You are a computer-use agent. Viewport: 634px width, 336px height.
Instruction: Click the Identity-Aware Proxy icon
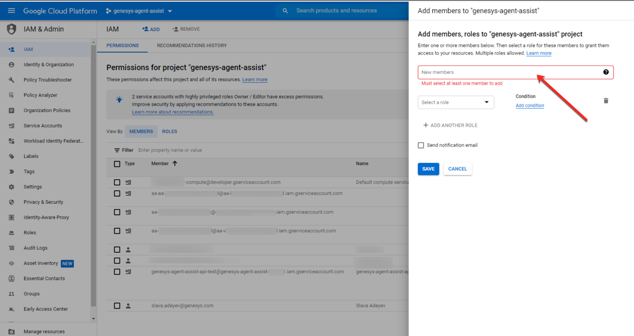[11, 217]
